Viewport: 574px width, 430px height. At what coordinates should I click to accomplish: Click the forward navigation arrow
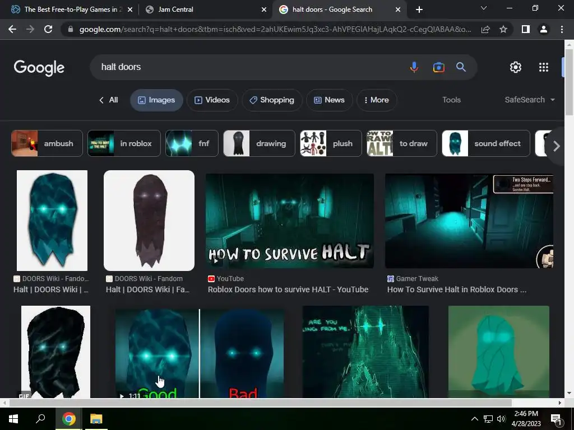(x=30, y=29)
